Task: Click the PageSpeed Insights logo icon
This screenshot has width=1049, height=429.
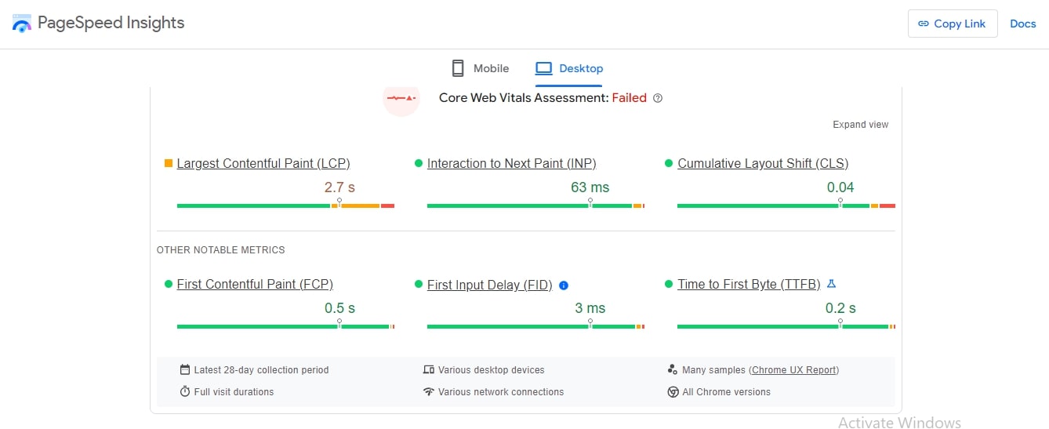Action: (x=22, y=23)
